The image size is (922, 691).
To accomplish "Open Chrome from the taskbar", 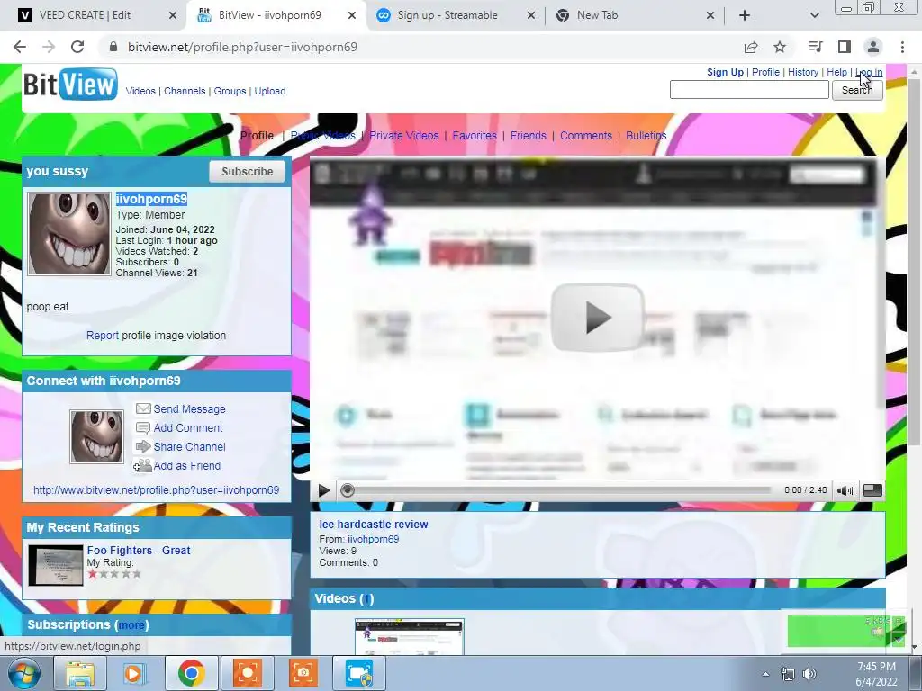I will click(x=191, y=673).
